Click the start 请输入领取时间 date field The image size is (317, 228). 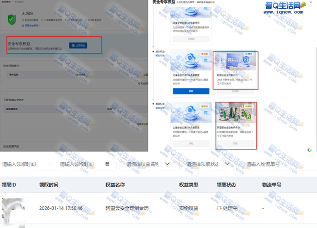click(x=19, y=164)
